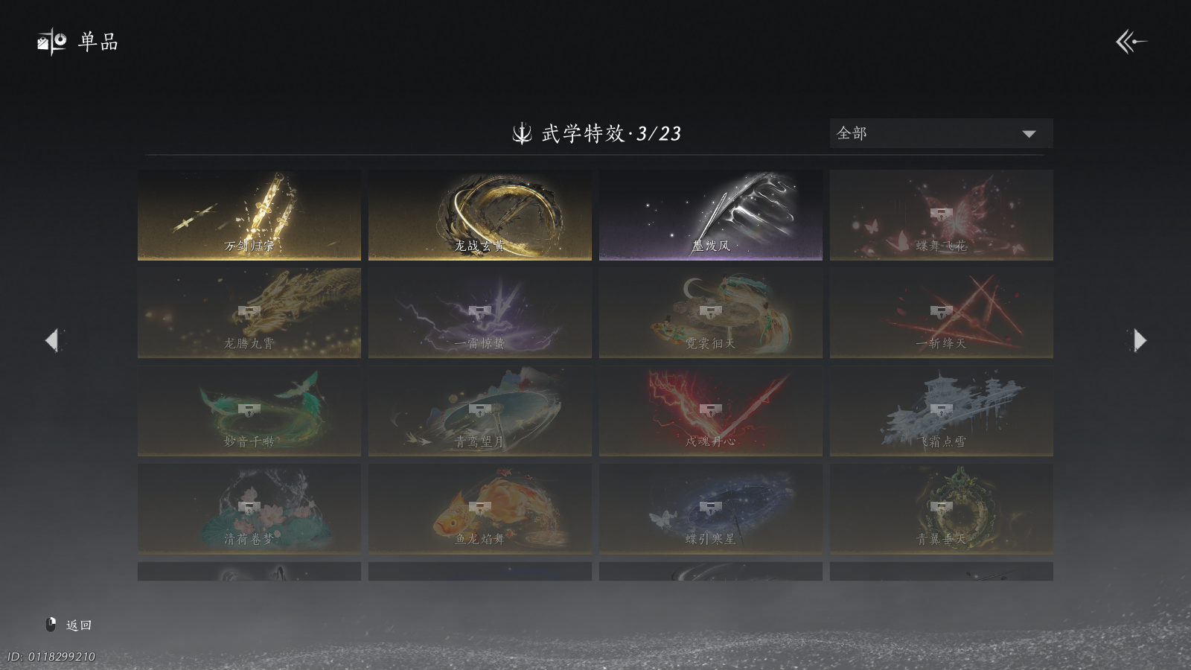Select the 龙战玄黄 effect card
This screenshot has height=670, width=1191.
(x=480, y=215)
